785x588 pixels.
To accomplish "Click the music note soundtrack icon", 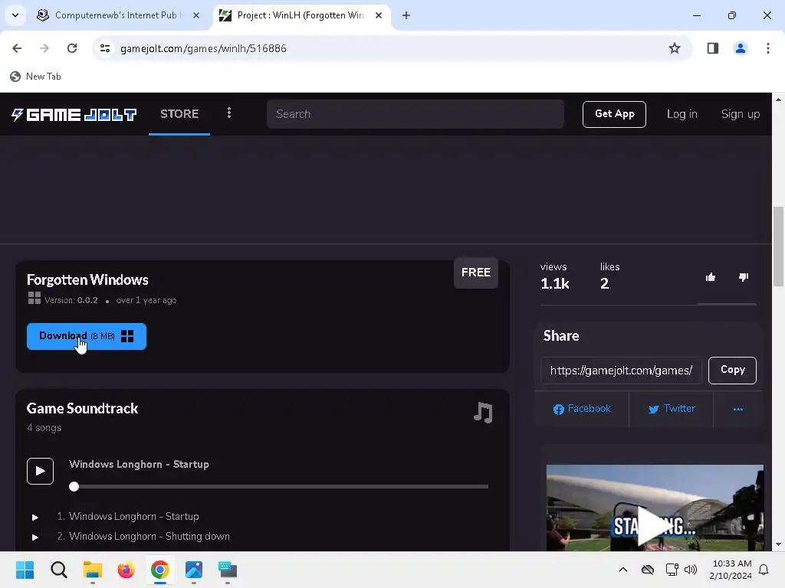I will pyautogui.click(x=483, y=413).
